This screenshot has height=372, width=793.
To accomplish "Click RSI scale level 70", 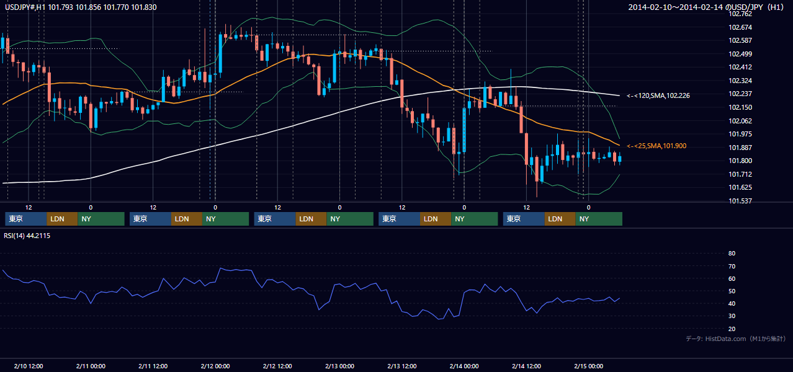I will (x=732, y=266).
